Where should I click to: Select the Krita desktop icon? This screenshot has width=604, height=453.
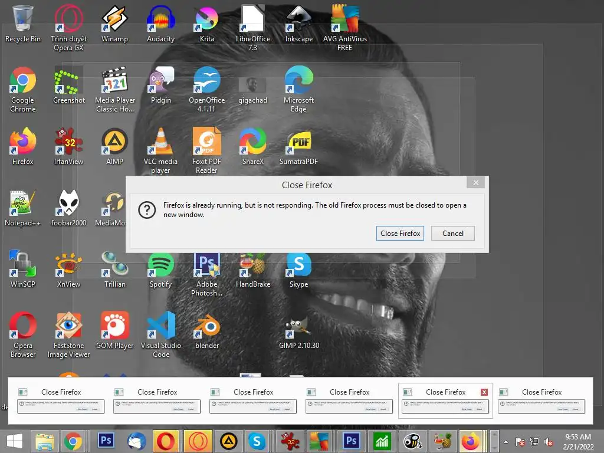[207, 24]
